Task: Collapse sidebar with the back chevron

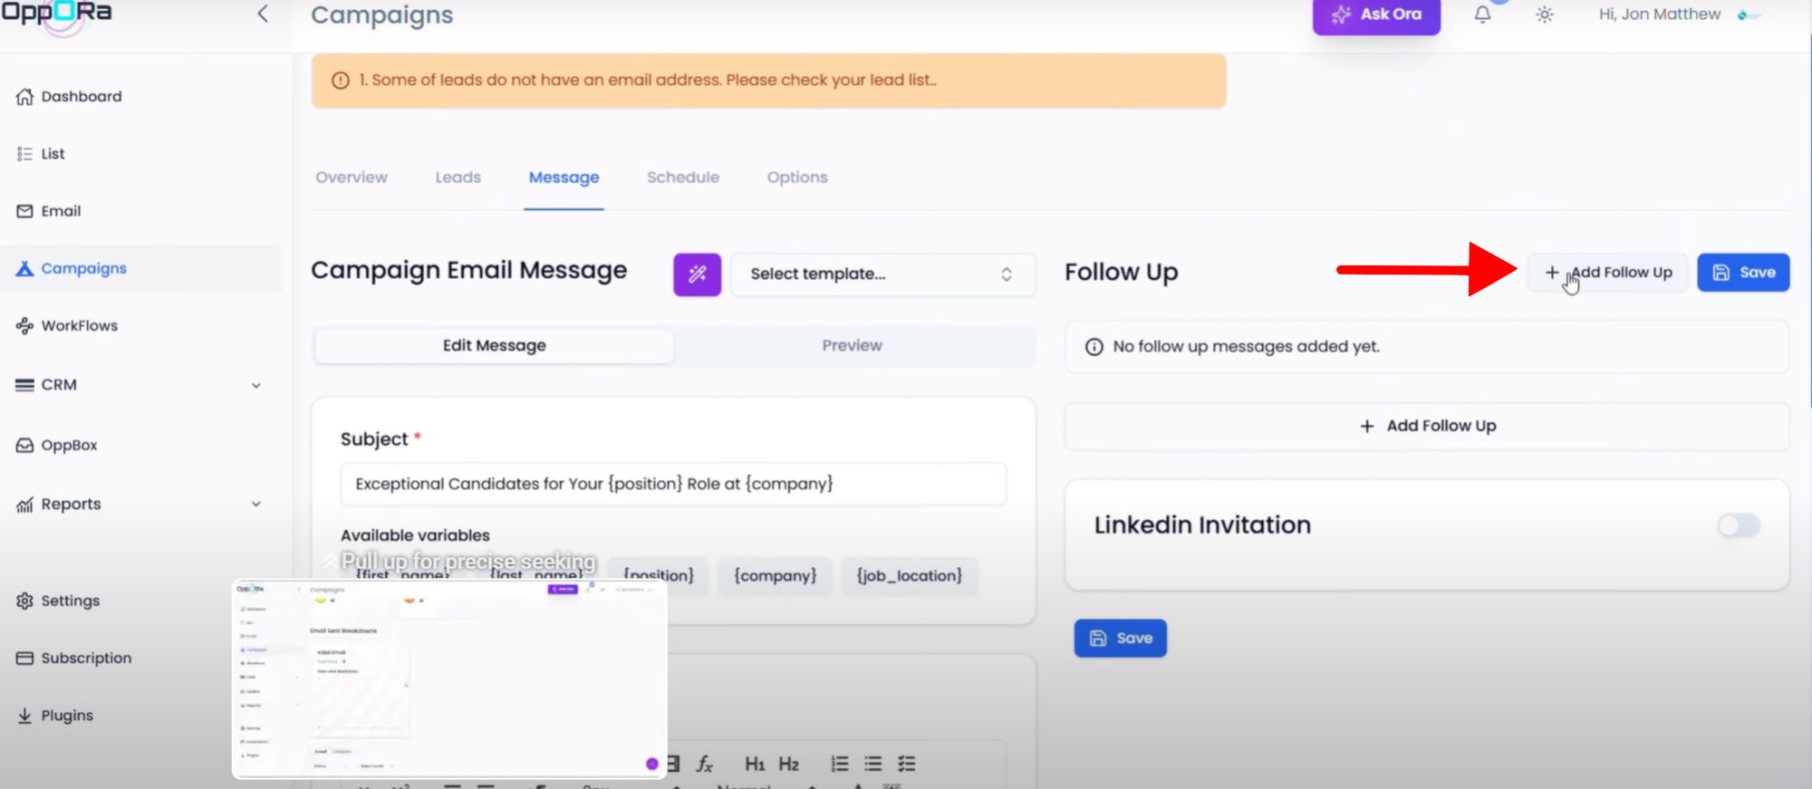Action: tap(263, 14)
